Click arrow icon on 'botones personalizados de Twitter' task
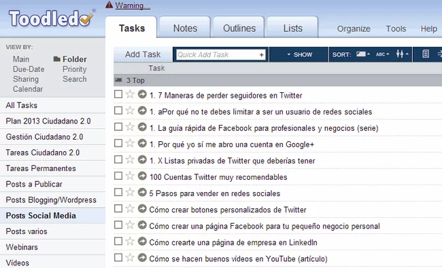442x268 pixels. coord(142,208)
